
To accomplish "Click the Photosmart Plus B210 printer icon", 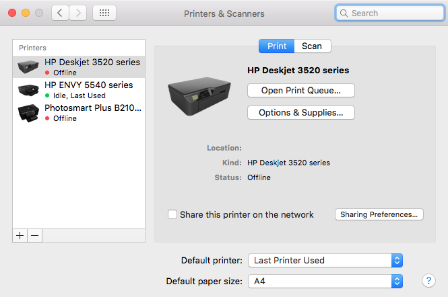I will point(28,112).
